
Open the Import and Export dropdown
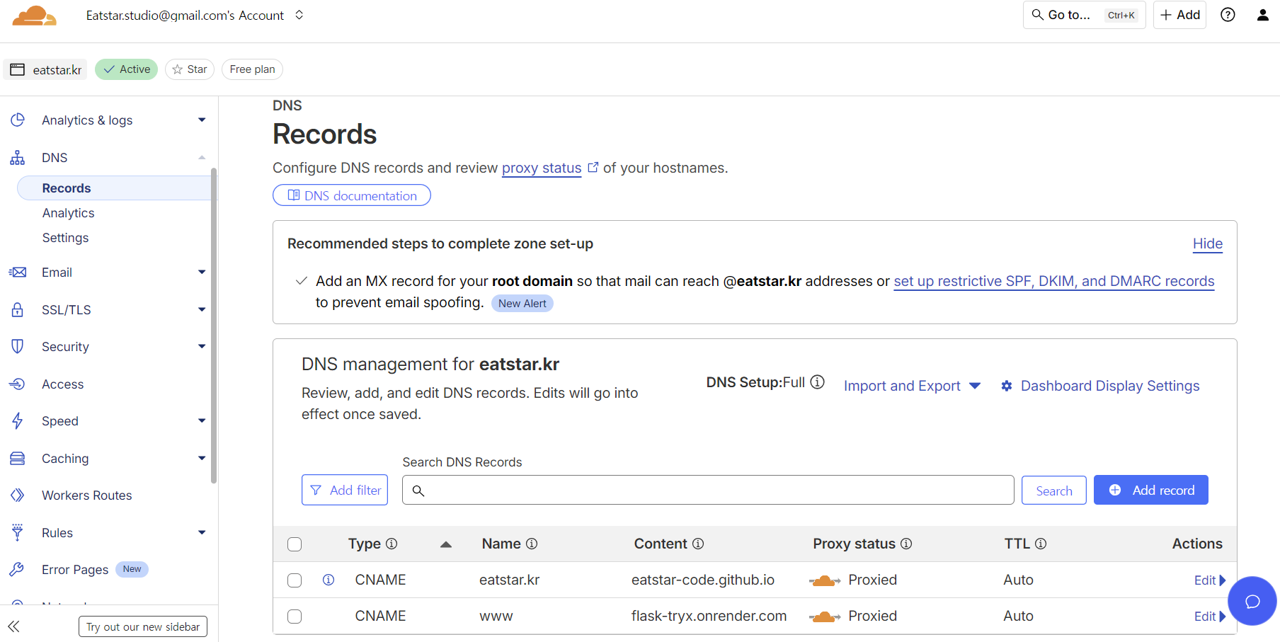[x=912, y=386]
